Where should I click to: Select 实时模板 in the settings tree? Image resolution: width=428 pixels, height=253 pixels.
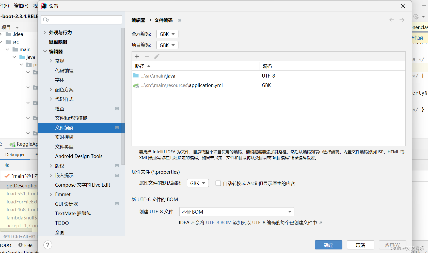[x=64, y=137]
